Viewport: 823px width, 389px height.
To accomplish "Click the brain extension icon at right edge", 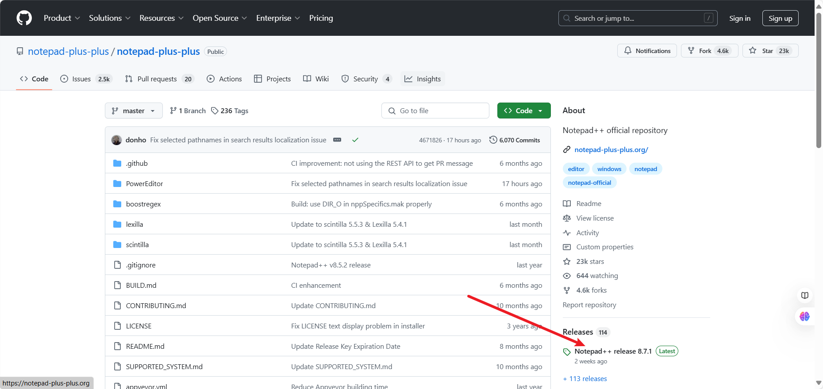I will pyautogui.click(x=805, y=316).
